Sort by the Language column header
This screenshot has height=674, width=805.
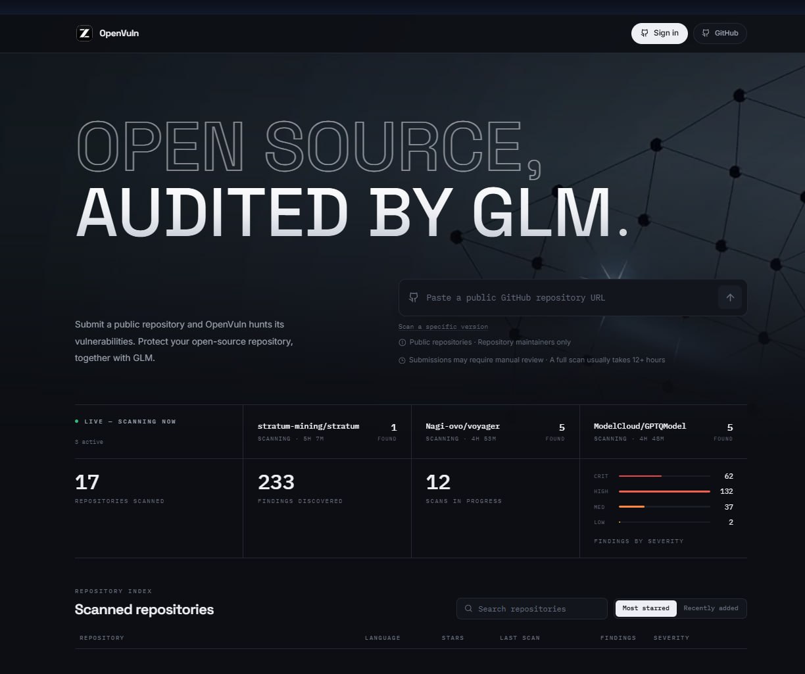pyautogui.click(x=383, y=638)
